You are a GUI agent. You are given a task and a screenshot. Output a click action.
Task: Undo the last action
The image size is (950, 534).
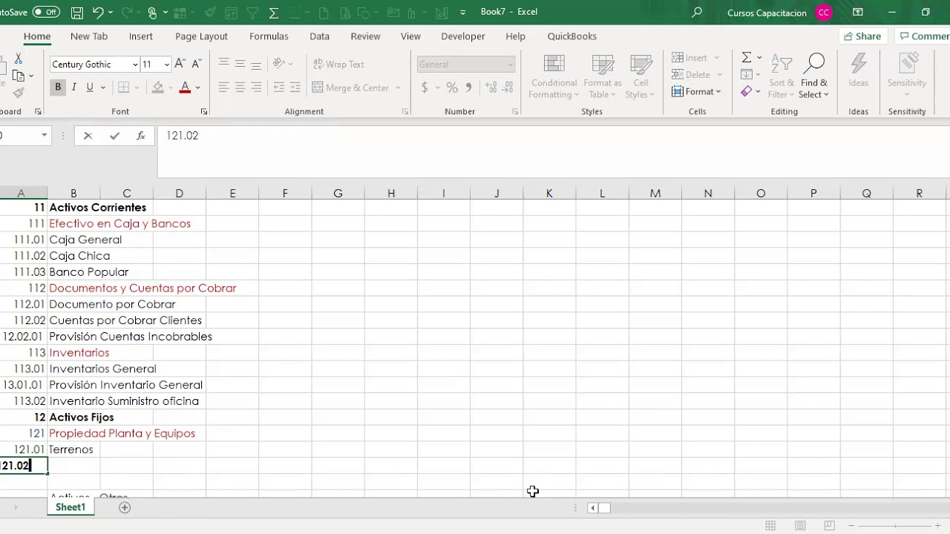point(98,13)
